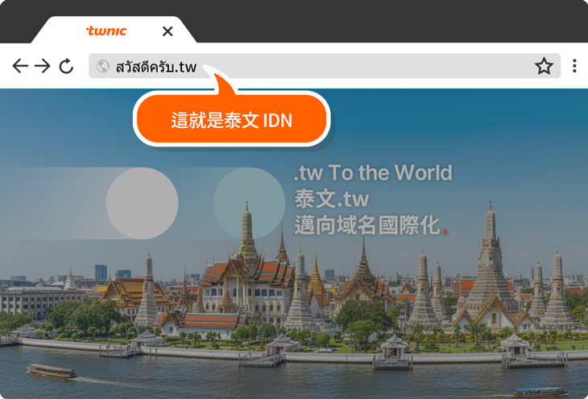
Task: Reload the page
Action: 66,66
